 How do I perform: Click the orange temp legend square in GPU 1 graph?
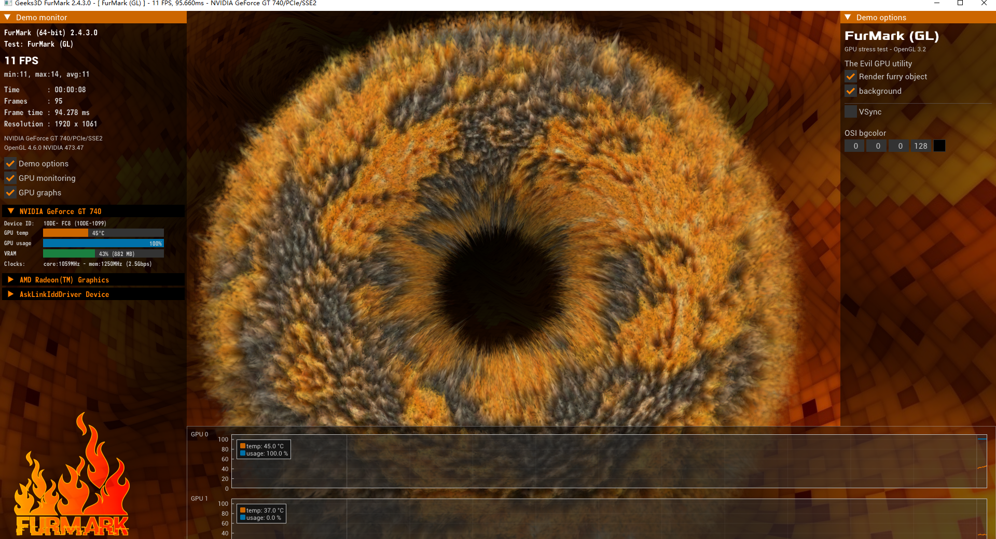pyautogui.click(x=243, y=510)
